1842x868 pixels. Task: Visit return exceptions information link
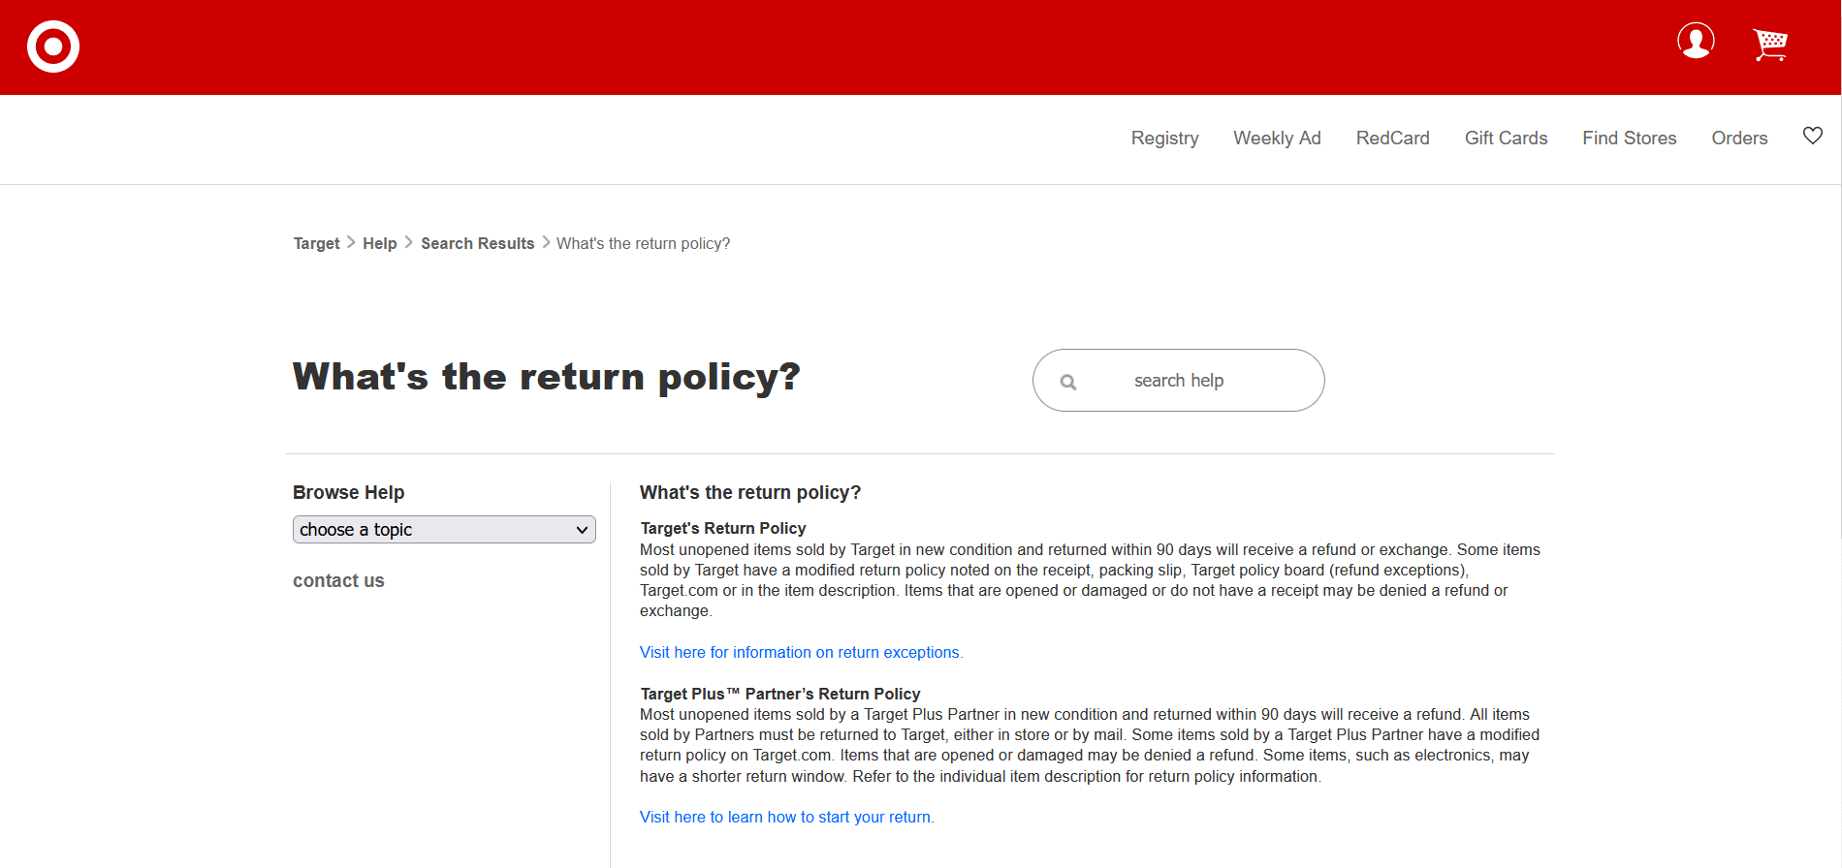pos(801,653)
